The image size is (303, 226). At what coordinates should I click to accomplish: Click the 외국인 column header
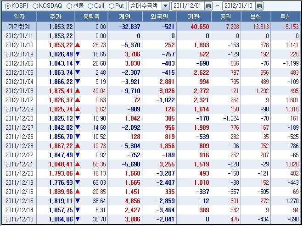tap(159, 17)
